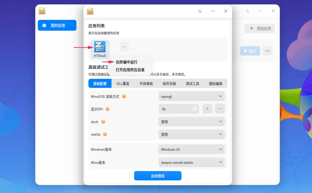This screenshot has width=312, height=193.
Task: Switch to 字体替换 tab
Action: 146,84
